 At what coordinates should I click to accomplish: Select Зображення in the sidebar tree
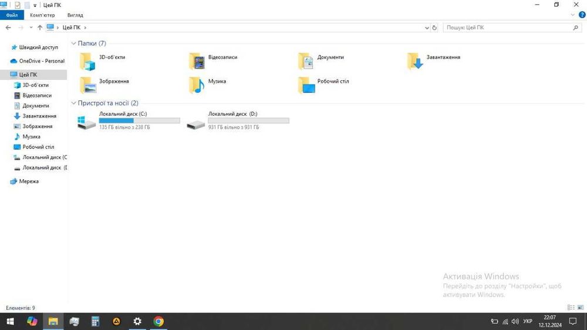38,126
